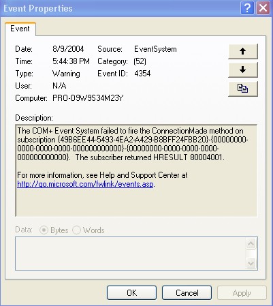
Task: Click inside the empty Data box
Action: click(131, 254)
